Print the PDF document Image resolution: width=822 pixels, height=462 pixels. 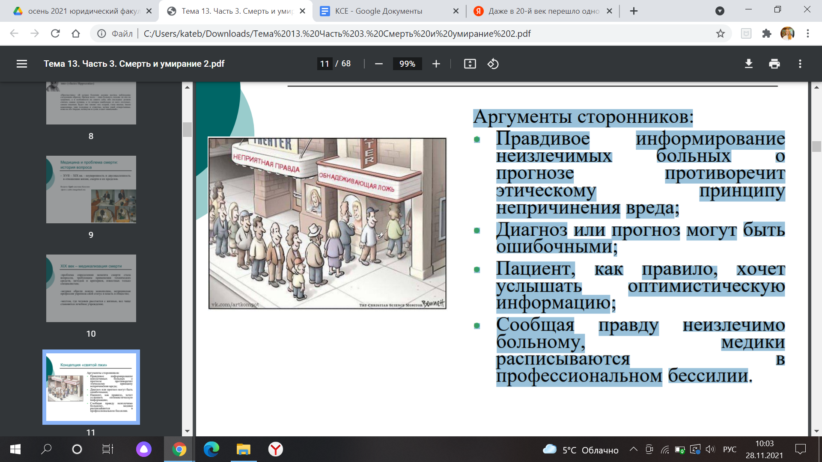pos(774,64)
